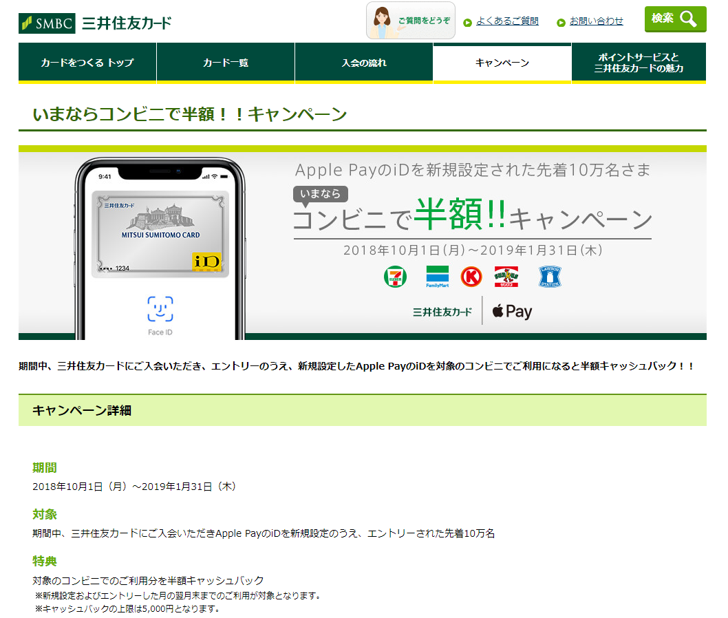Screen dimensions: 728x618
Task: Click the 対象 heading
Action: coord(45,515)
